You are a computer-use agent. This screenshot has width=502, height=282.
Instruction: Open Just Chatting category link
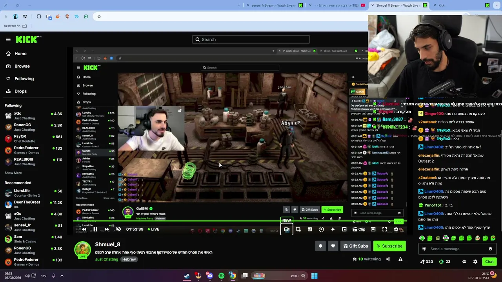(106, 259)
